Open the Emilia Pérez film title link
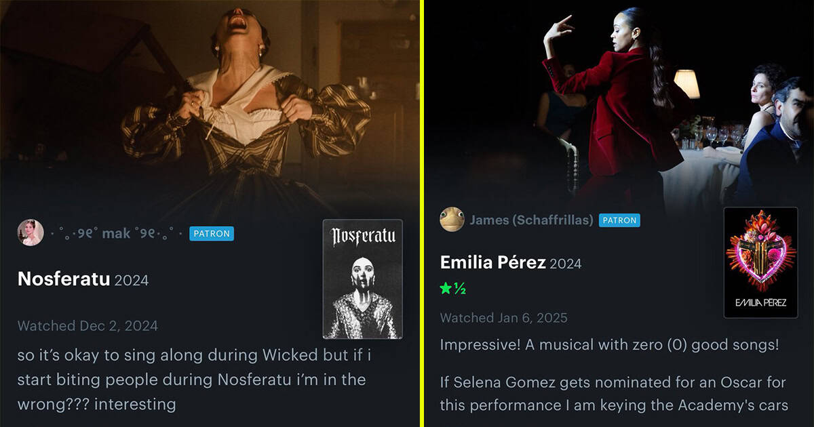Screen dimensions: 814x427 [x=493, y=262]
